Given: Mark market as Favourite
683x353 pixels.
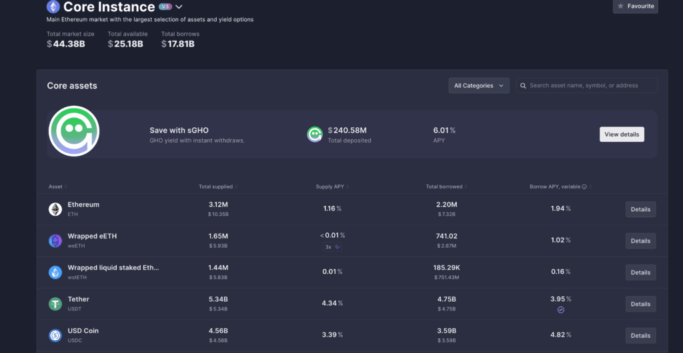Looking at the screenshot, I should (x=636, y=6).
